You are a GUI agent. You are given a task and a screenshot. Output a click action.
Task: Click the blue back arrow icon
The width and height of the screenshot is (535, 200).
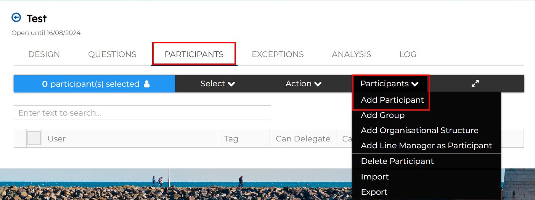coord(16,17)
